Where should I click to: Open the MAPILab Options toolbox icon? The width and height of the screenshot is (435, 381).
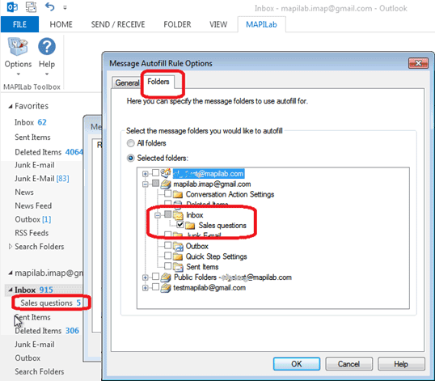(18, 47)
